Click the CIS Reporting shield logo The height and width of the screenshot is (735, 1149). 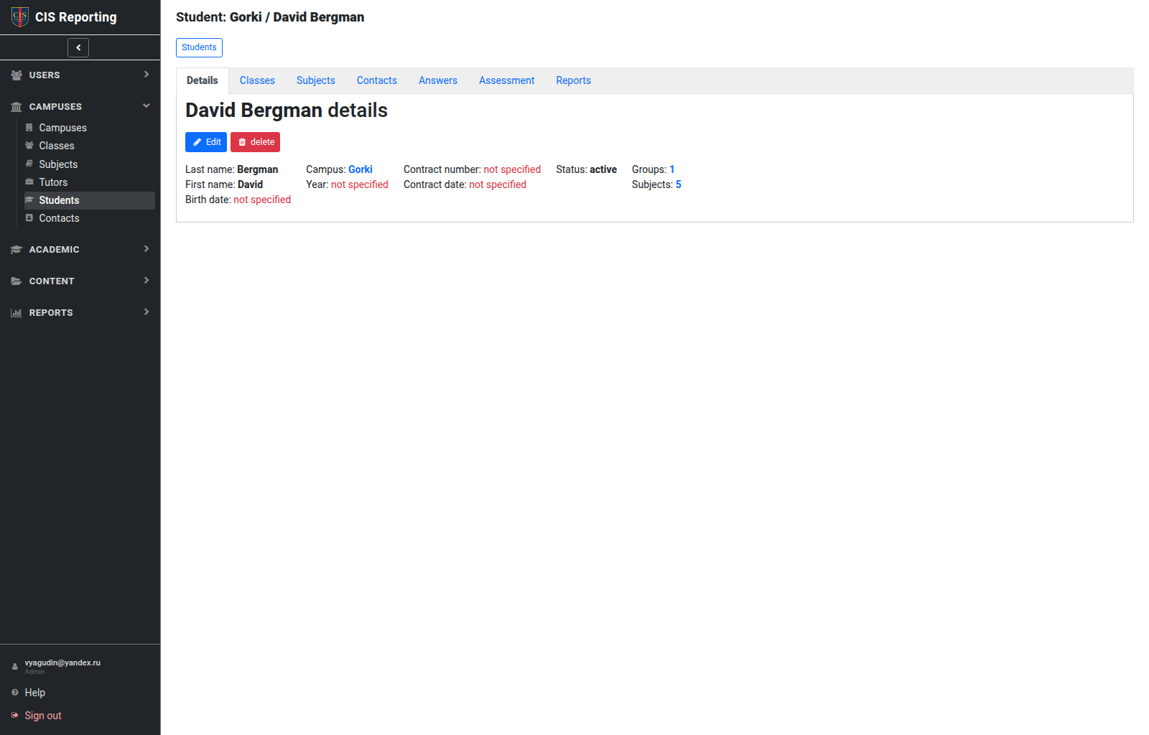pyautogui.click(x=20, y=17)
